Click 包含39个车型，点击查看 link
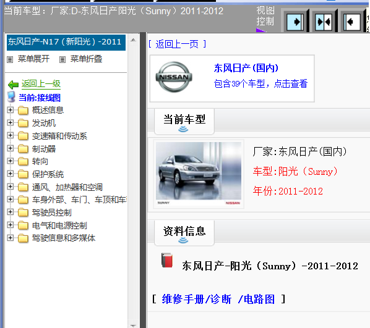 [260, 83]
